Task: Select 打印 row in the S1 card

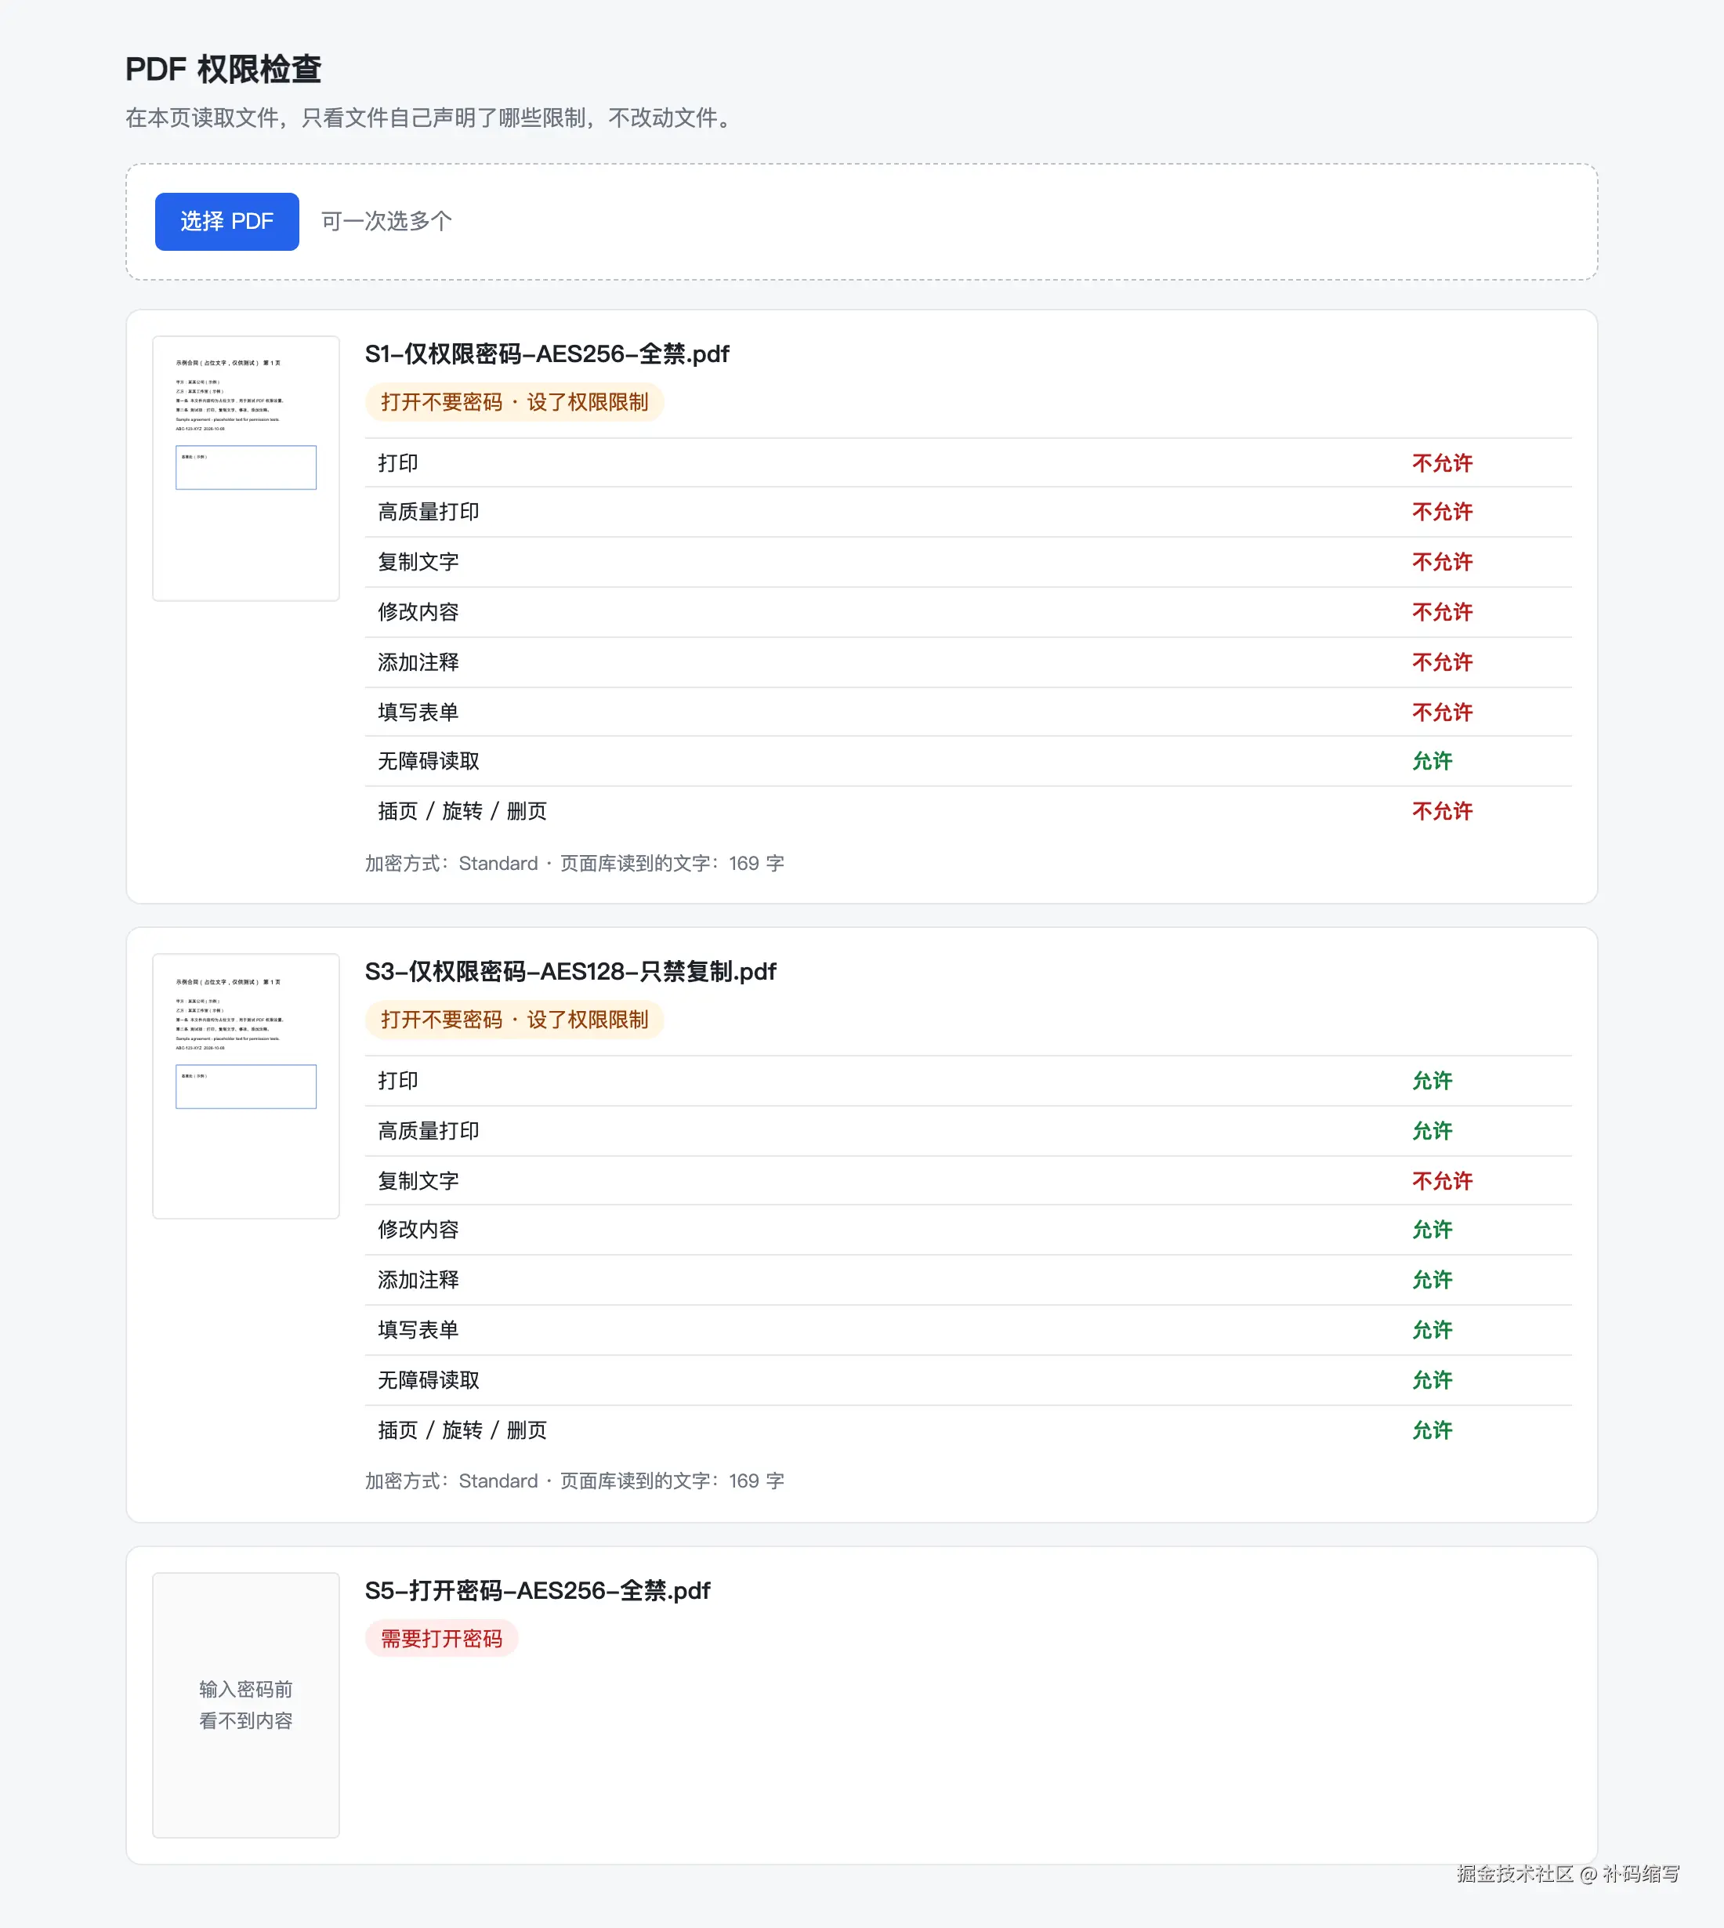Action: click(x=968, y=463)
